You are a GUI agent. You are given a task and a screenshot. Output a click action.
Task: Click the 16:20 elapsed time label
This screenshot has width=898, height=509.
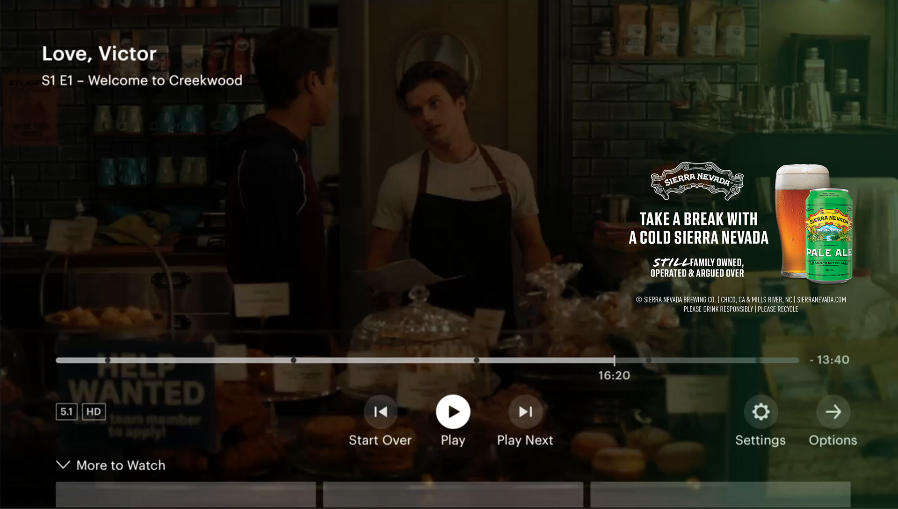click(614, 375)
